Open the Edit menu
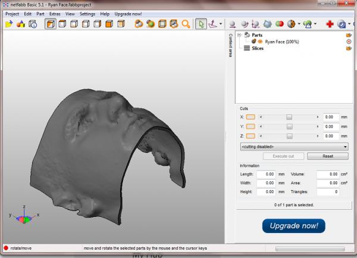 tap(28, 14)
